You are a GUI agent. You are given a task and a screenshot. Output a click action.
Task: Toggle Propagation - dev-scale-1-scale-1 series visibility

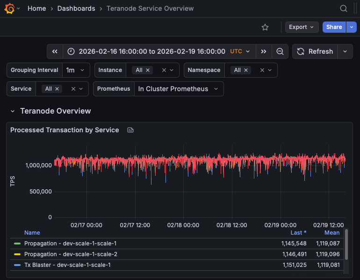click(70, 244)
